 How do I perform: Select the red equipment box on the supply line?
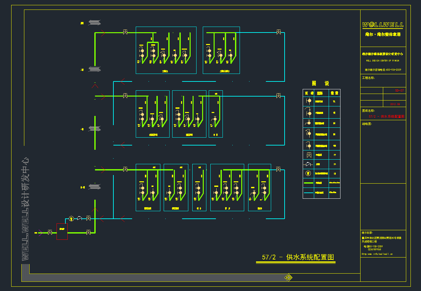[x=62, y=231]
